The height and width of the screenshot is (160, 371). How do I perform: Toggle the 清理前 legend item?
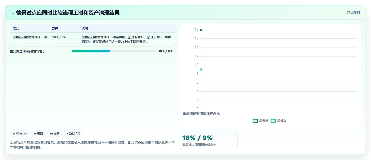point(261,121)
